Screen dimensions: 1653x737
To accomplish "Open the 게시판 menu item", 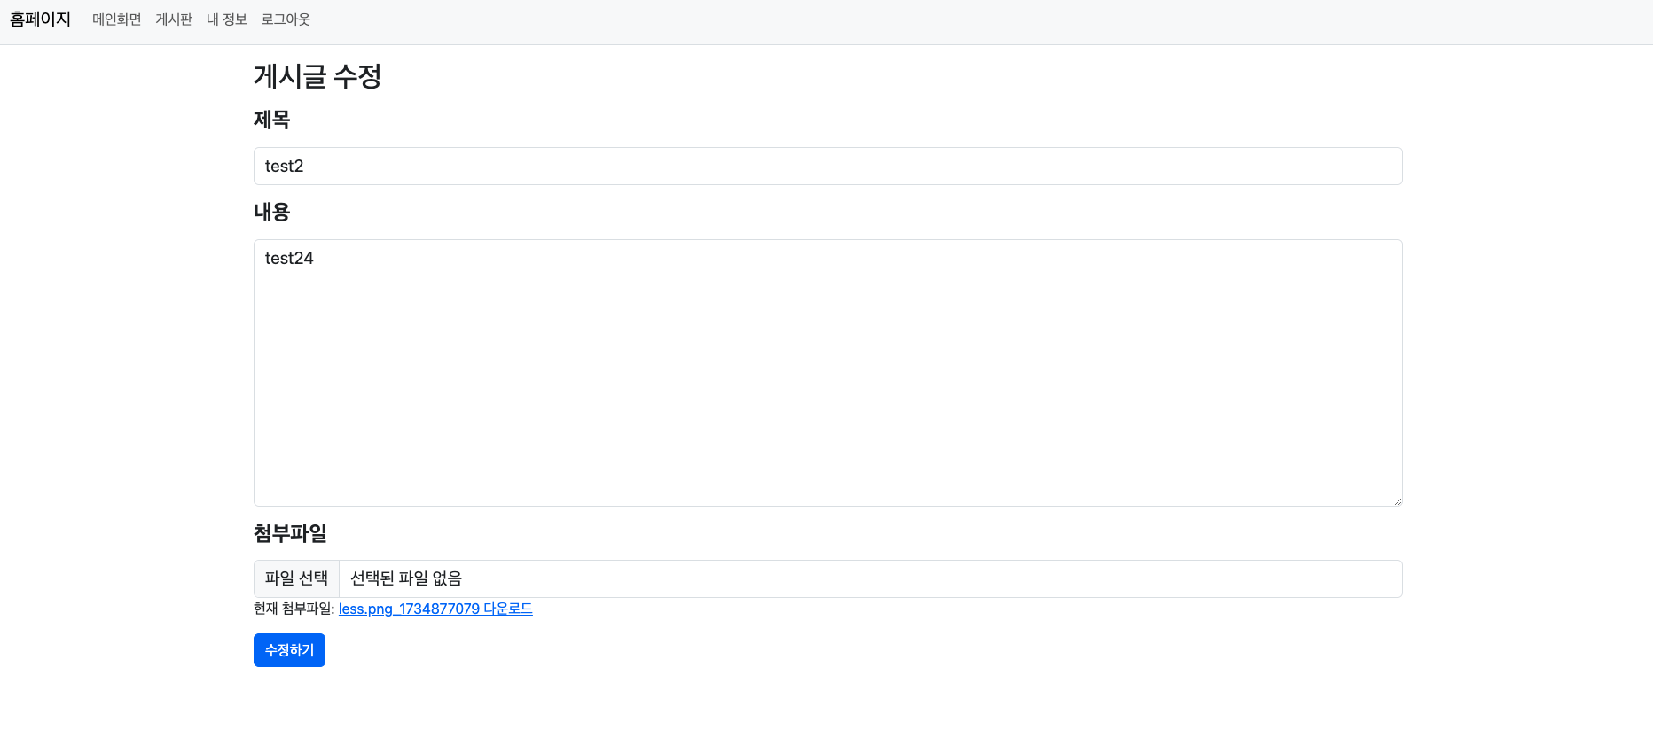I will pos(174,19).
